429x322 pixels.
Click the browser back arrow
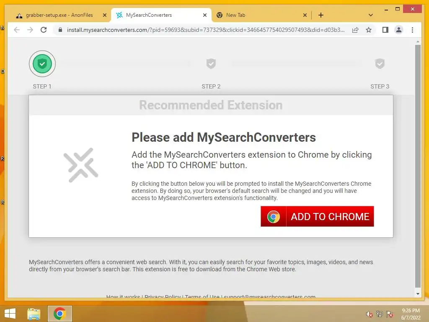point(17,30)
